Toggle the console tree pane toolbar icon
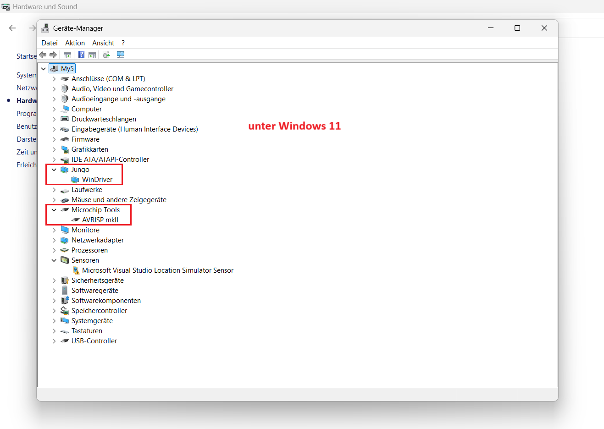Viewport: 604px width, 429px height. (67, 55)
